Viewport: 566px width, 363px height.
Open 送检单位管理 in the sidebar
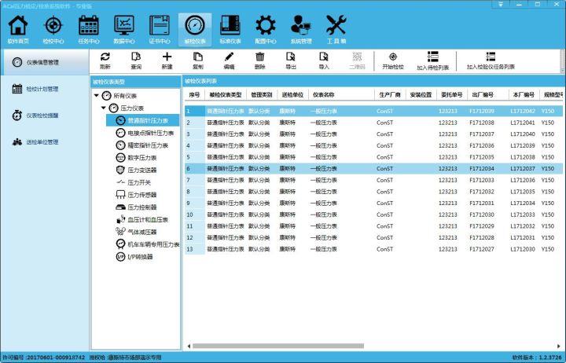click(42, 142)
